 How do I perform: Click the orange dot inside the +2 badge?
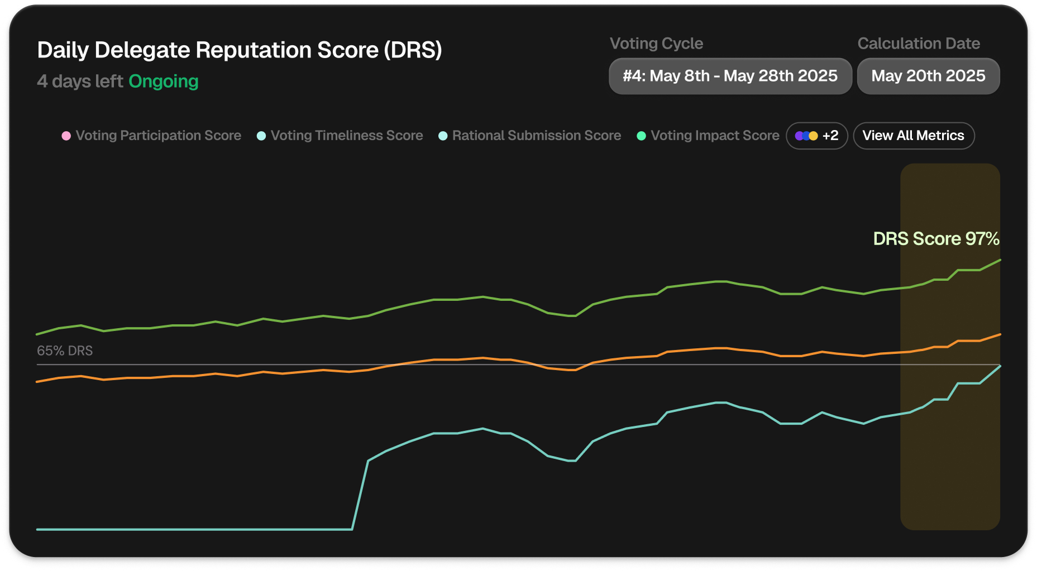click(x=813, y=136)
